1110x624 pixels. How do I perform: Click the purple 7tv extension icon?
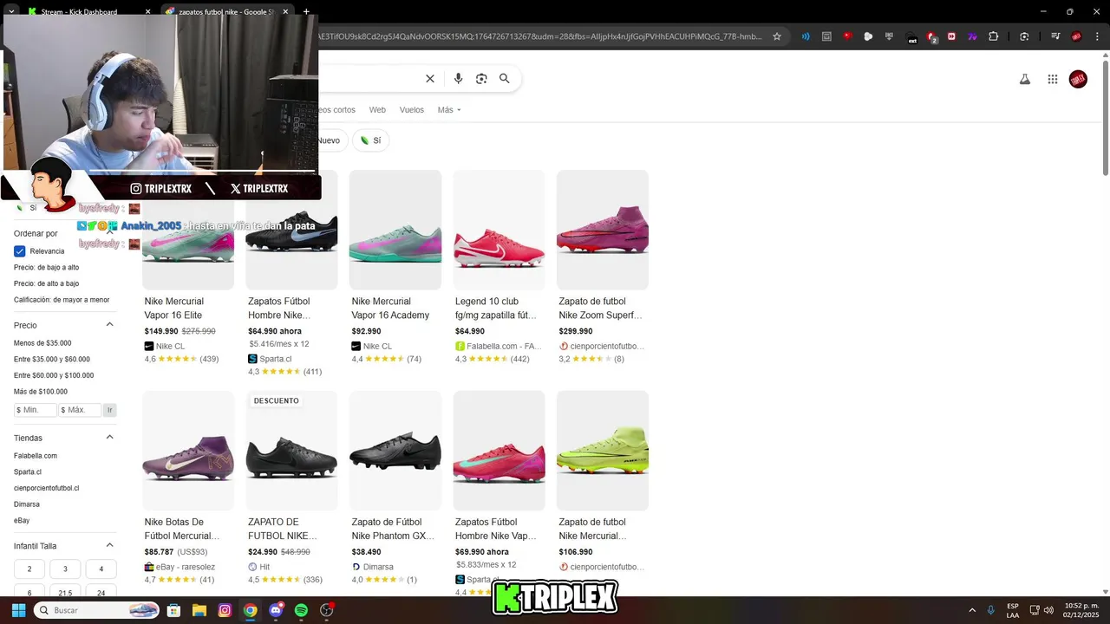pyautogui.click(x=972, y=36)
